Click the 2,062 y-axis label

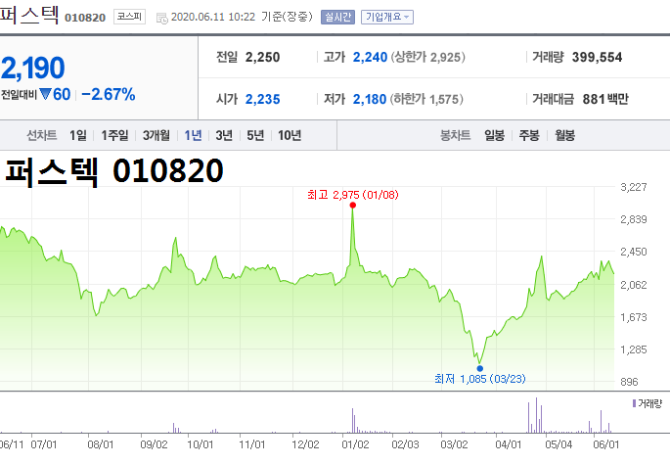click(634, 285)
